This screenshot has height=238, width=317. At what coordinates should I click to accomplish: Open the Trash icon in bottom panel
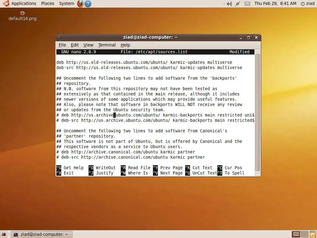312,234
